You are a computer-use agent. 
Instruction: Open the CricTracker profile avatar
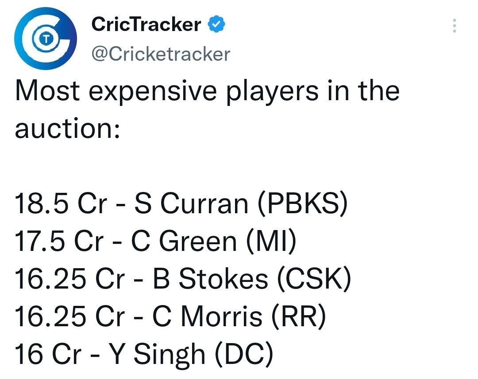[x=46, y=39]
